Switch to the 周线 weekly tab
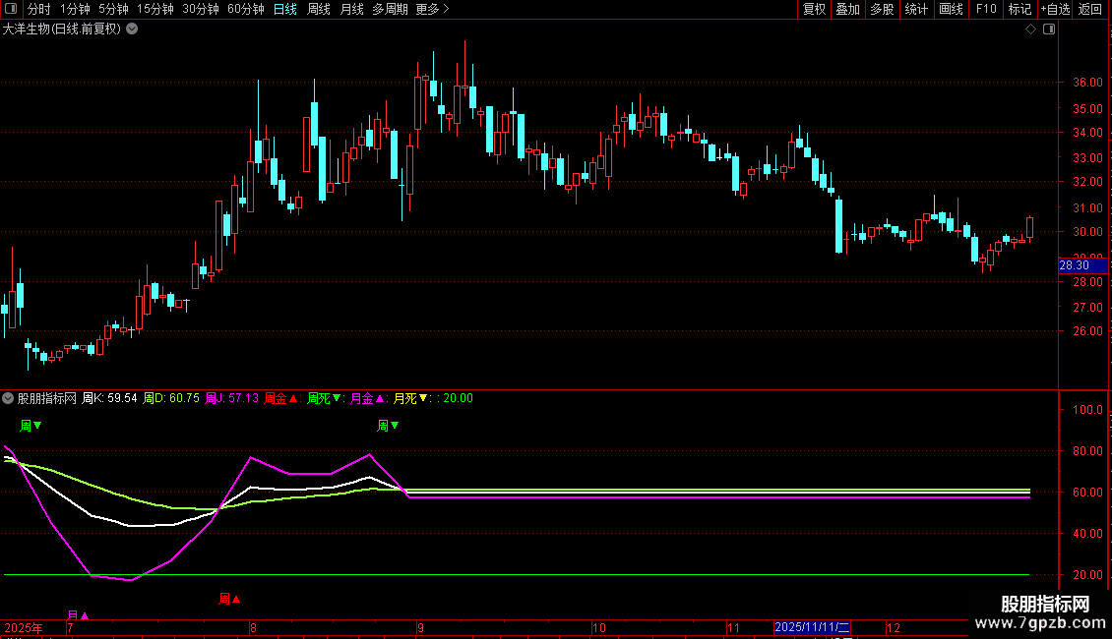This screenshot has height=639, width=1112. [x=319, y=9]
